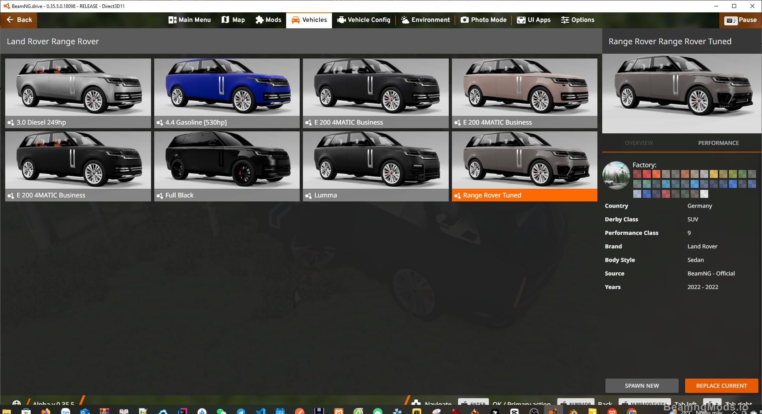Viewport: 762px width, 414px height.
Task: Click the Brand value 'Land Rover'
Action: (702, 246)
